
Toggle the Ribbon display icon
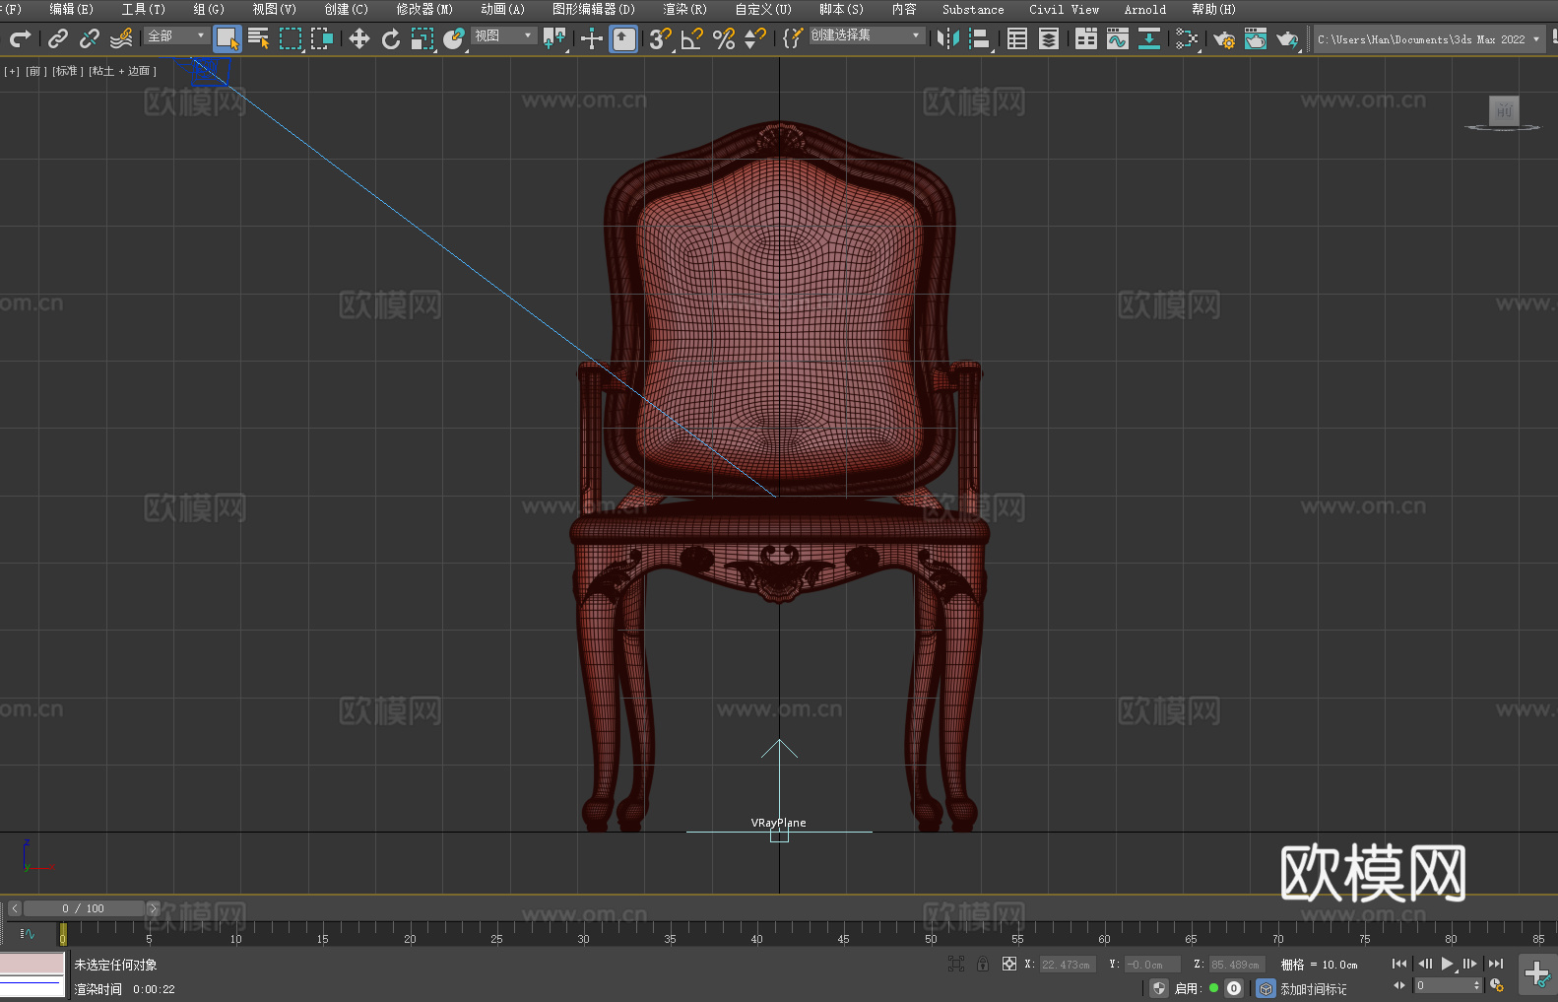tap(1086, 38)
